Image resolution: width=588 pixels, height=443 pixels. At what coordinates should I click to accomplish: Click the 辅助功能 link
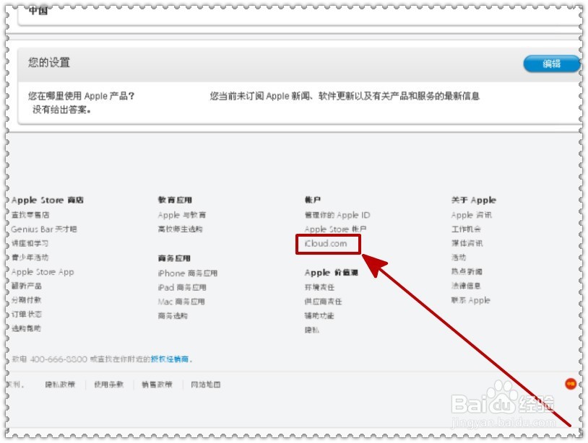[x=319, y=316]
